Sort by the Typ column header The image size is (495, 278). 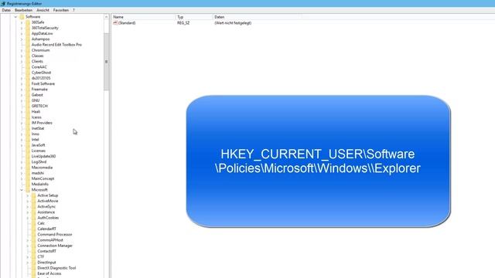194,17
